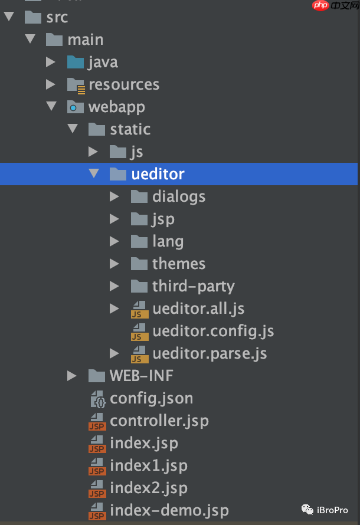360x525 pixels.
Task: Select the index-demo.jsp file name
Action: point(169,511)
